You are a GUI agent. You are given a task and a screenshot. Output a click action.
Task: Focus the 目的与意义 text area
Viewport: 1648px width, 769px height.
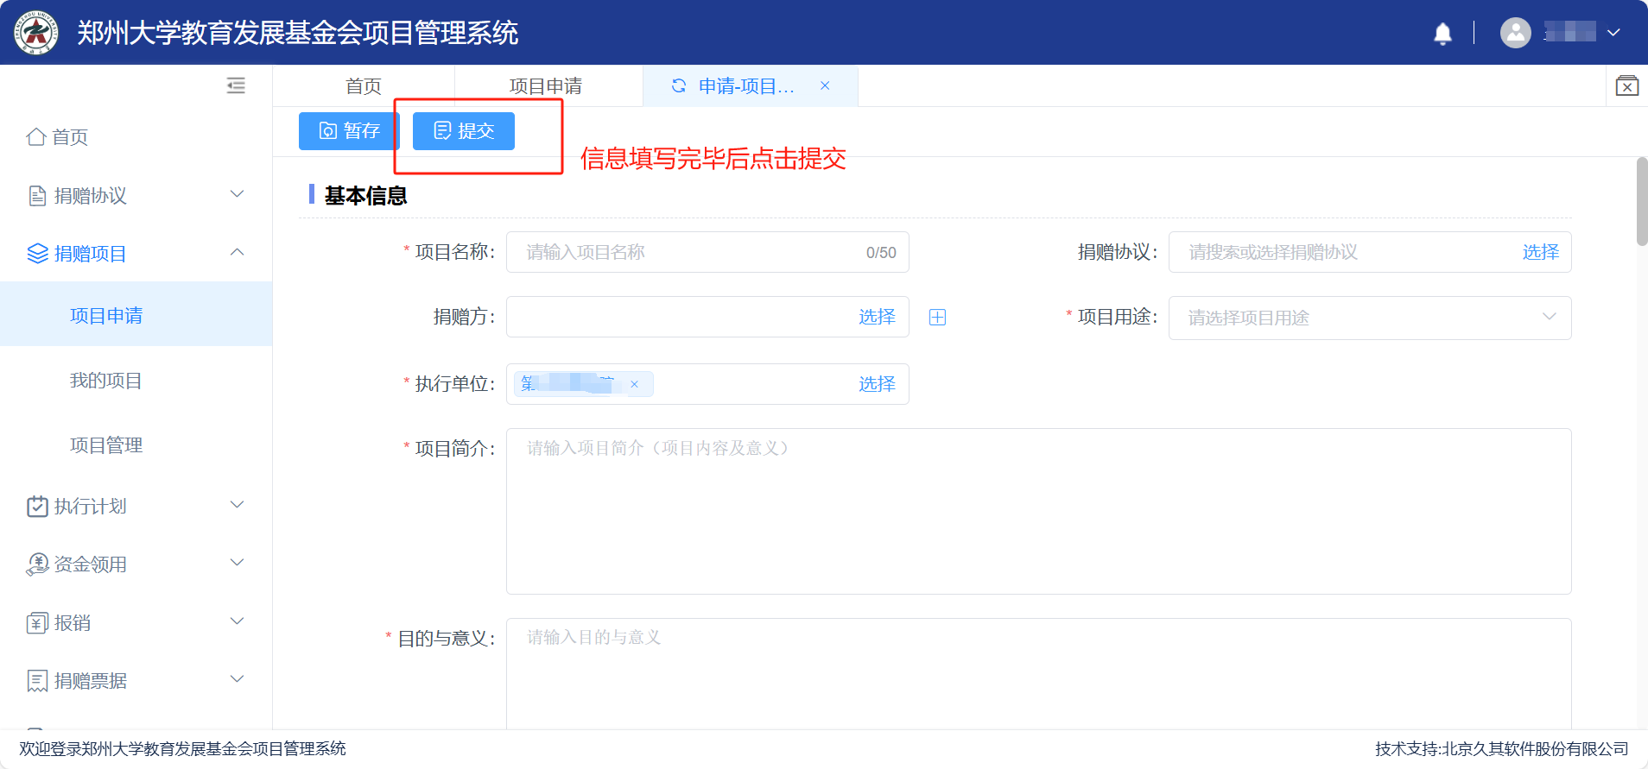[1038, 673]
